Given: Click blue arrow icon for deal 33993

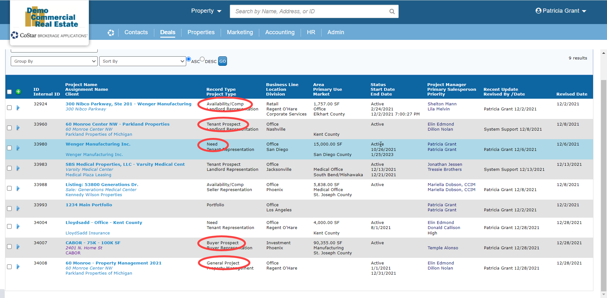Looking at the screenshot, I should (x=18, y=208).
